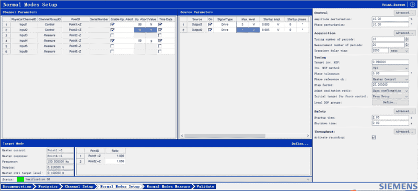Screen dimensions: 418x191
Task: Click the Target inv. MIF field
Action: 390,62
